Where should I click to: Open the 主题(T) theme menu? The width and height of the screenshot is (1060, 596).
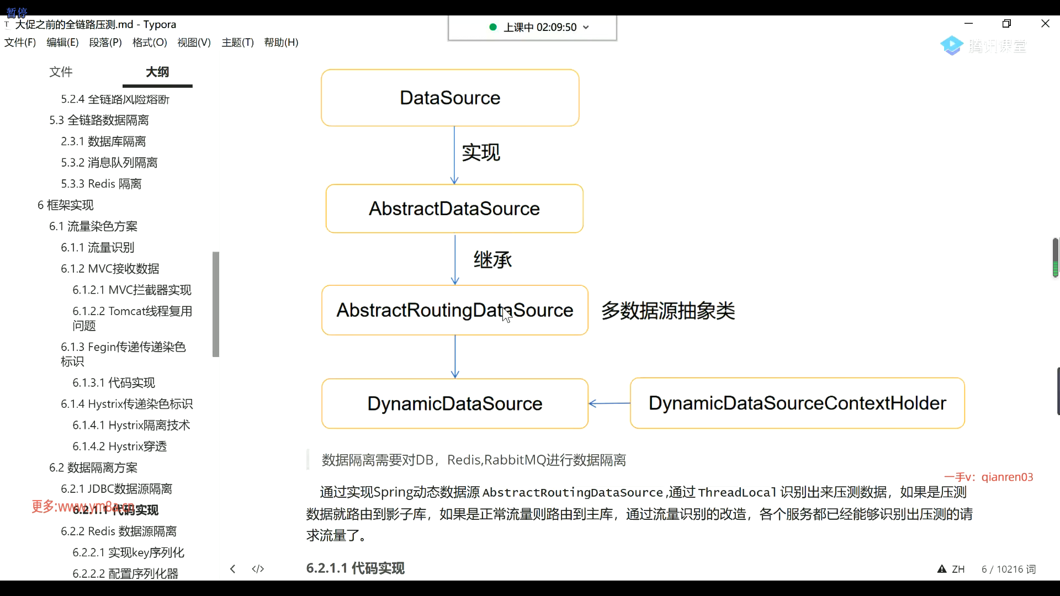coord(237,42)
